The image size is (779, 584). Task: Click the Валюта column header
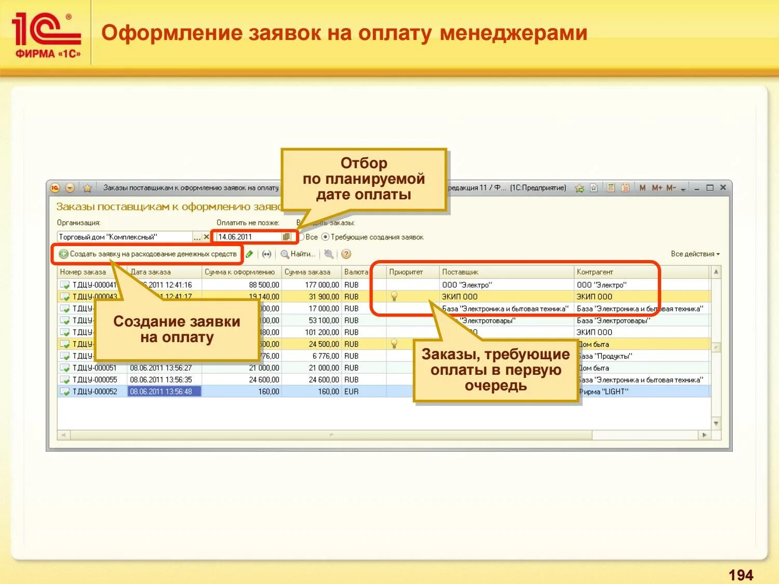[356, 272]
